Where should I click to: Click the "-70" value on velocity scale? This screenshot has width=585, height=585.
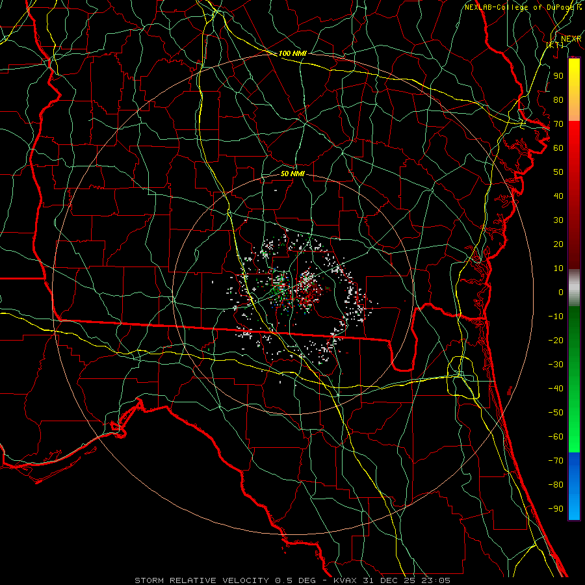click(556, 461)
